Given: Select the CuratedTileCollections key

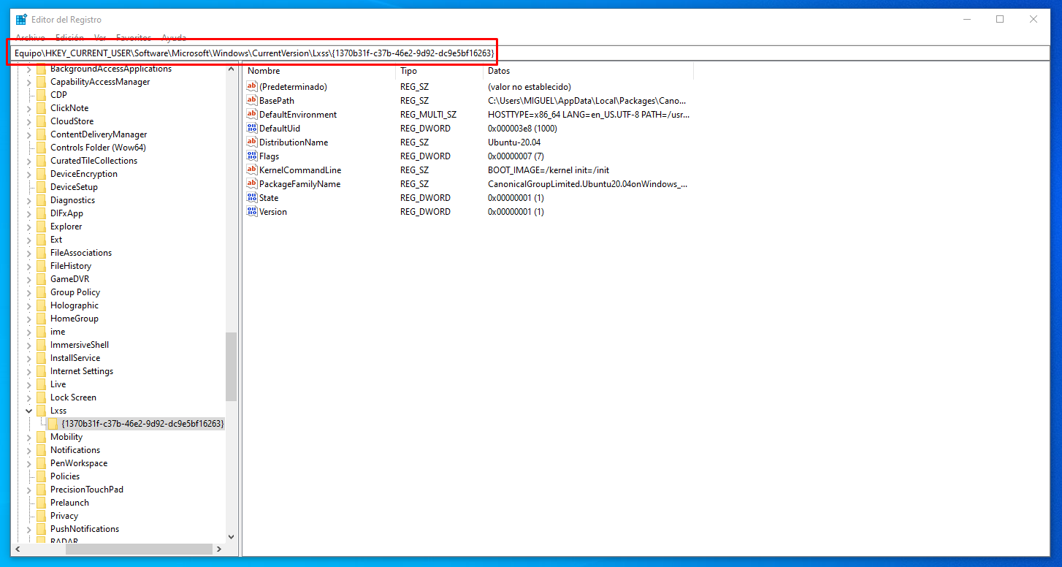Looking at the screenshot, I should pyautogui.click(x=93, y=161).
